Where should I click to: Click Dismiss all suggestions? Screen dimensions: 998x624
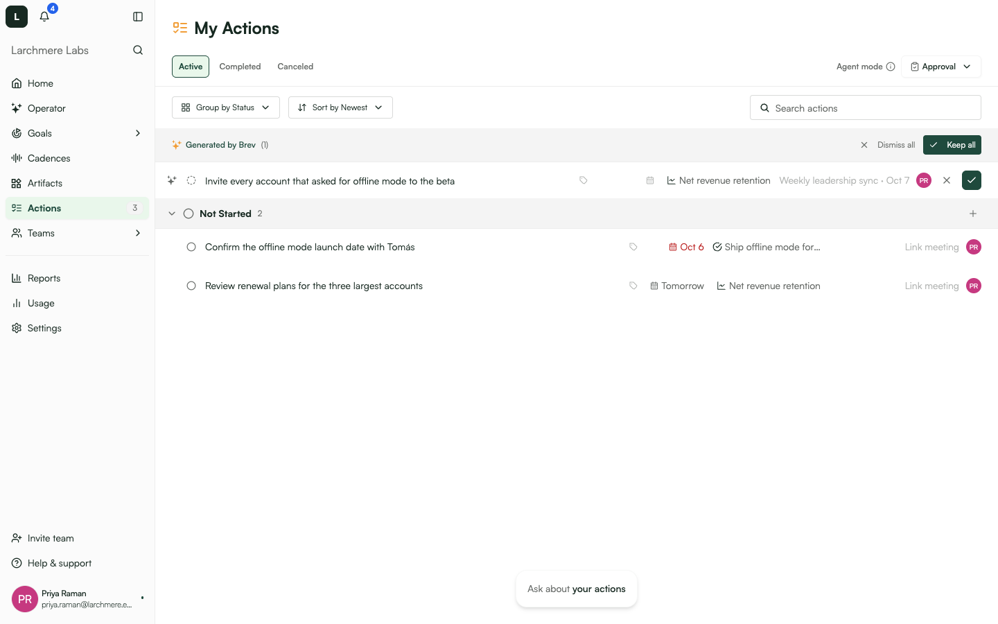click(x=888, y=145)
